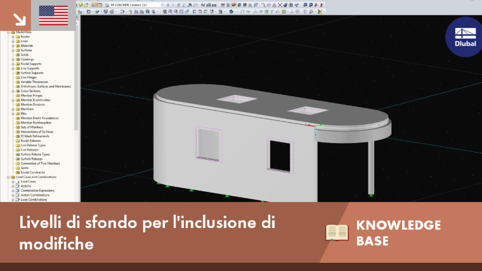This screenshot has height=271, width=482.
Task: Click the Load Cases tree icon
Action: coord(18,181)
